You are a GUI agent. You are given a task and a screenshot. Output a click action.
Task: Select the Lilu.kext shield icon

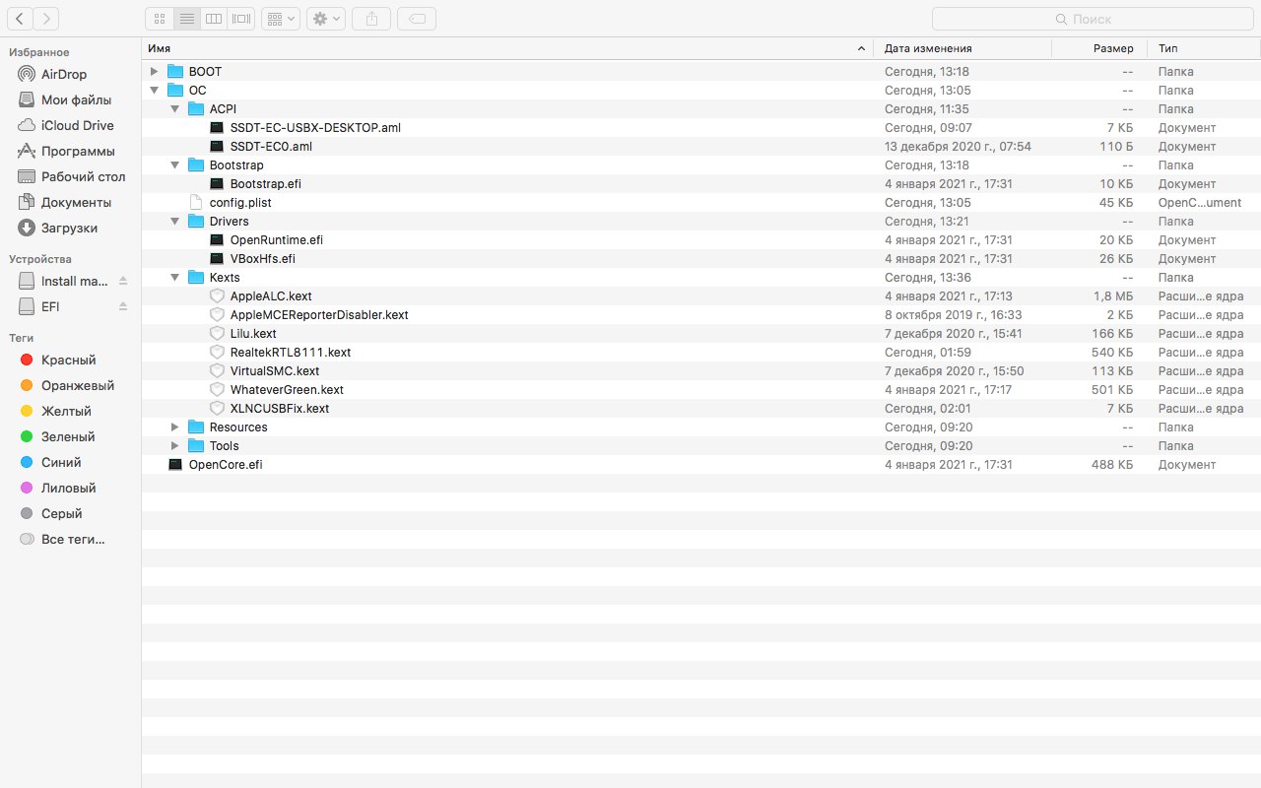[217, 333]
